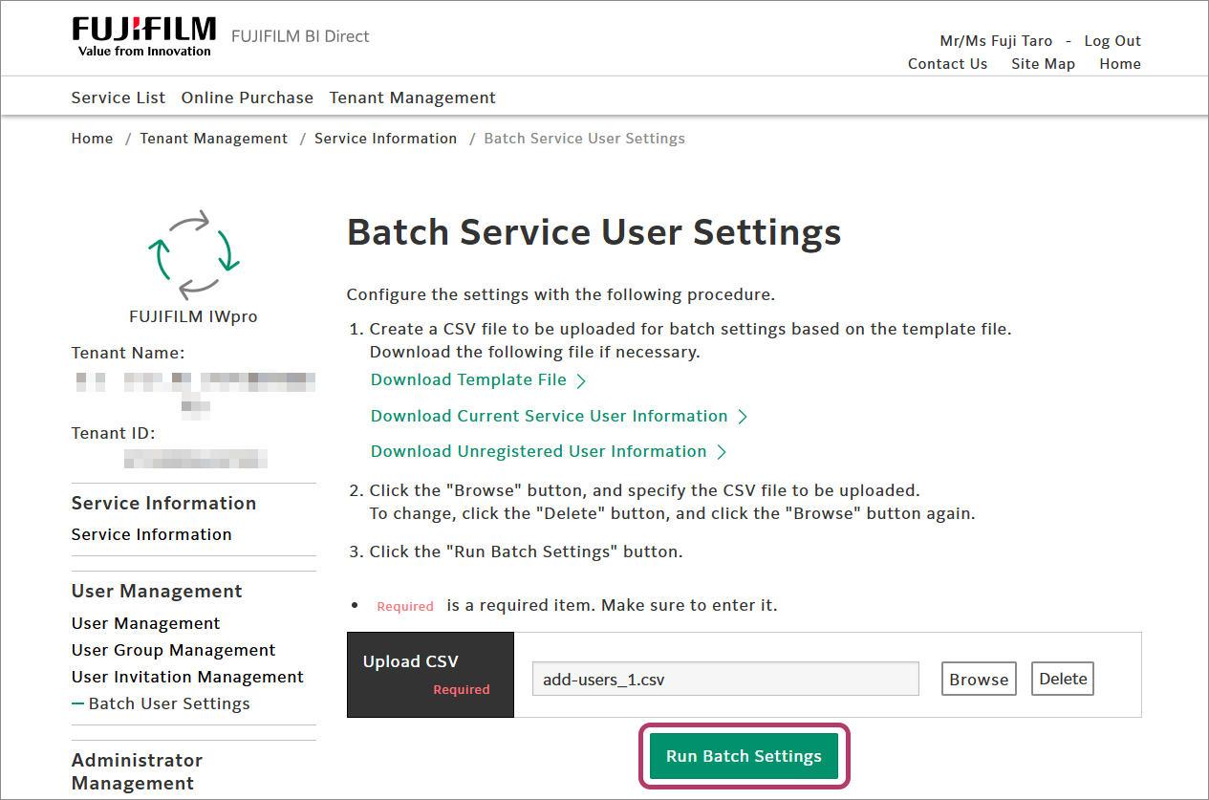Click the chevron next to Download Template File
1209x800 pixels.
coord(581,381)
